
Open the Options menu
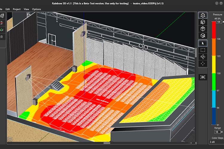(36, 9)
